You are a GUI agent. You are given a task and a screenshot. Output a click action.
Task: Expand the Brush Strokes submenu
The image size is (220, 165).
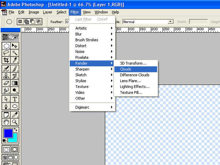pos(93,40)
